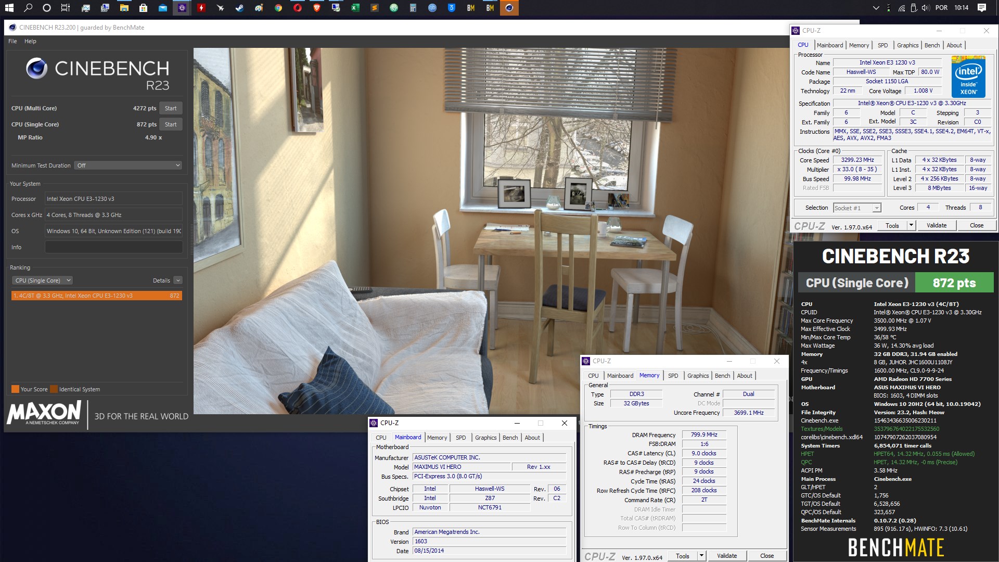Click the 872 pts green score badge

click(x=954, y=283)
